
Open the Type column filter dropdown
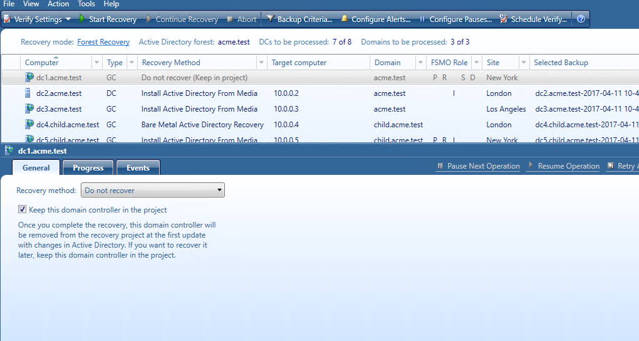coord(132,63)
